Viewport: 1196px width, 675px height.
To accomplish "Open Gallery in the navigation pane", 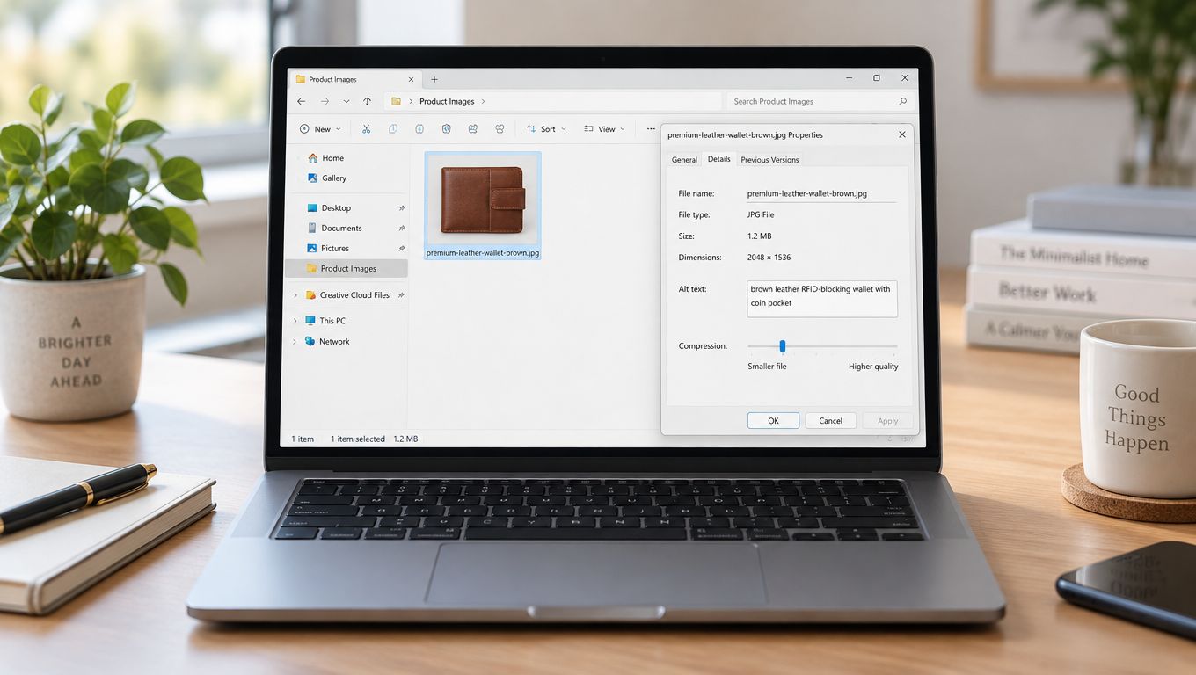I will [327, 178].
